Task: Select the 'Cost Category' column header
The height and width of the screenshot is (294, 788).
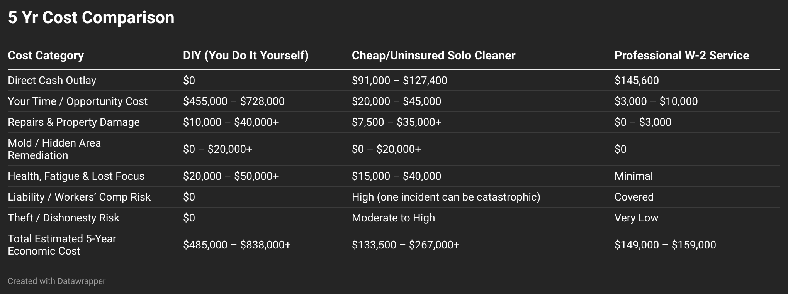Action: [x=46, y=55]
